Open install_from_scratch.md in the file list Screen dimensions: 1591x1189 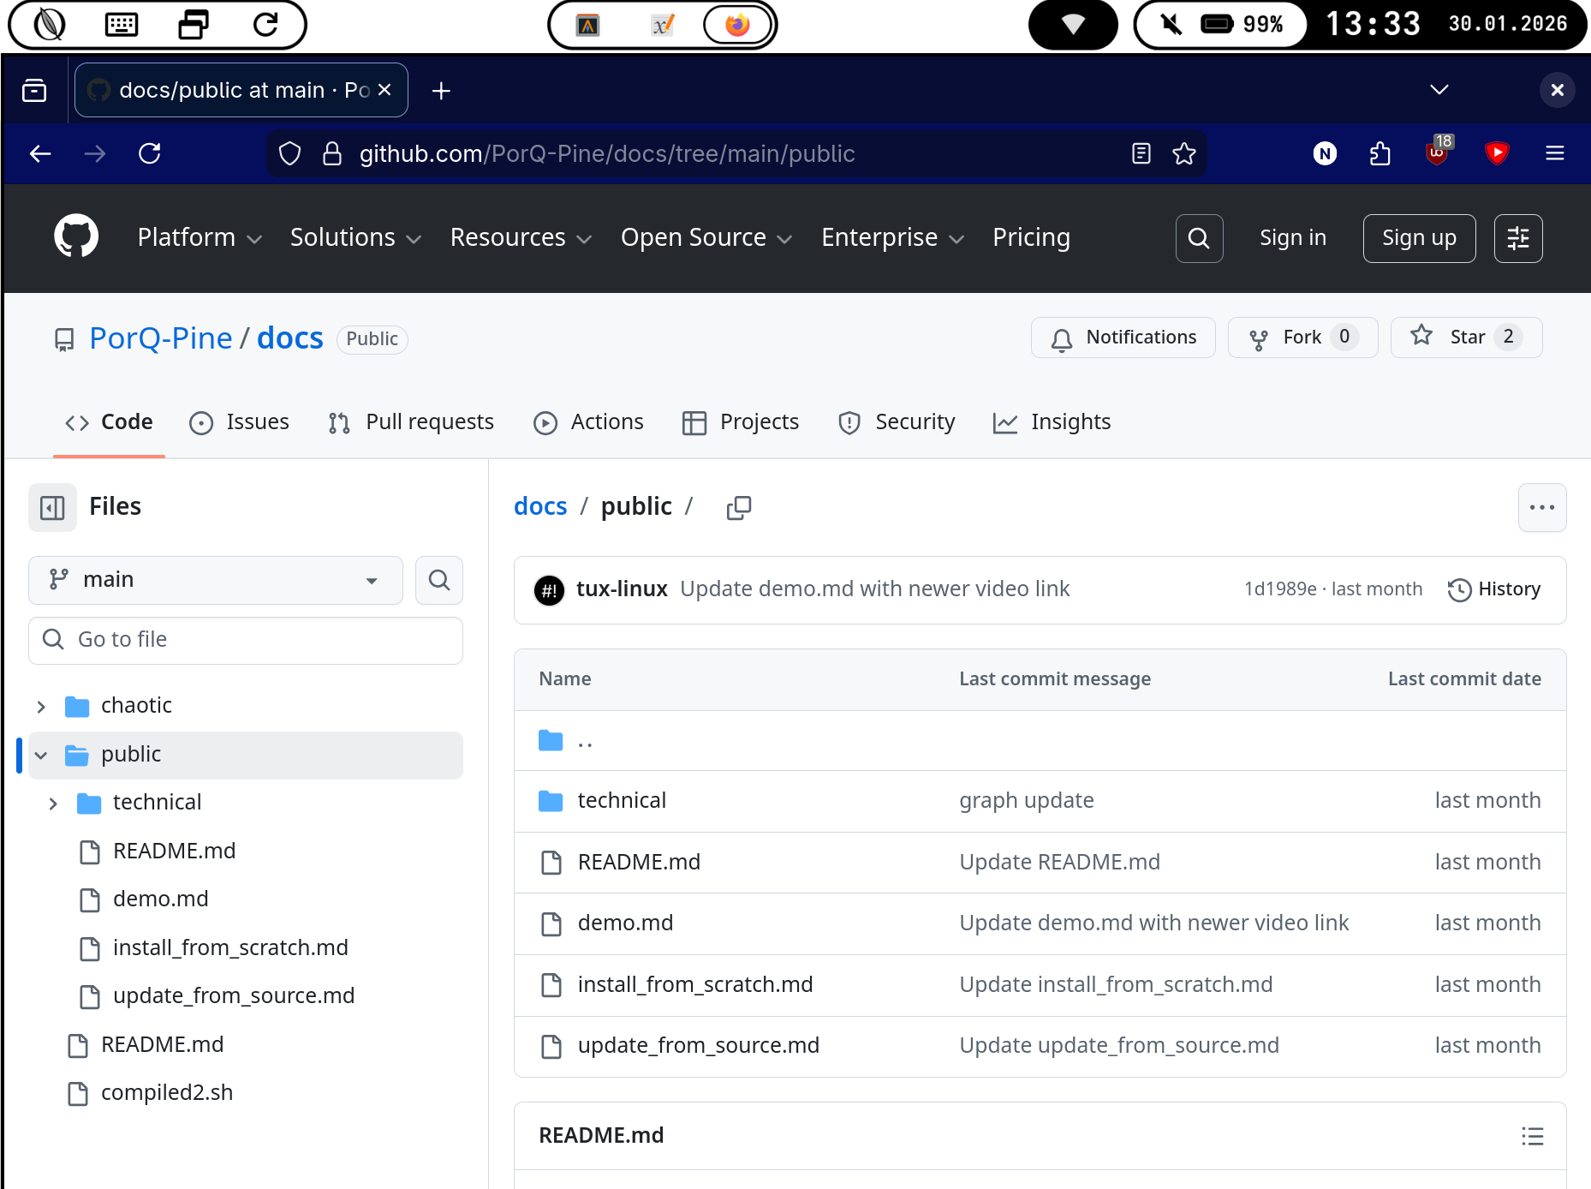coord(694,985)
